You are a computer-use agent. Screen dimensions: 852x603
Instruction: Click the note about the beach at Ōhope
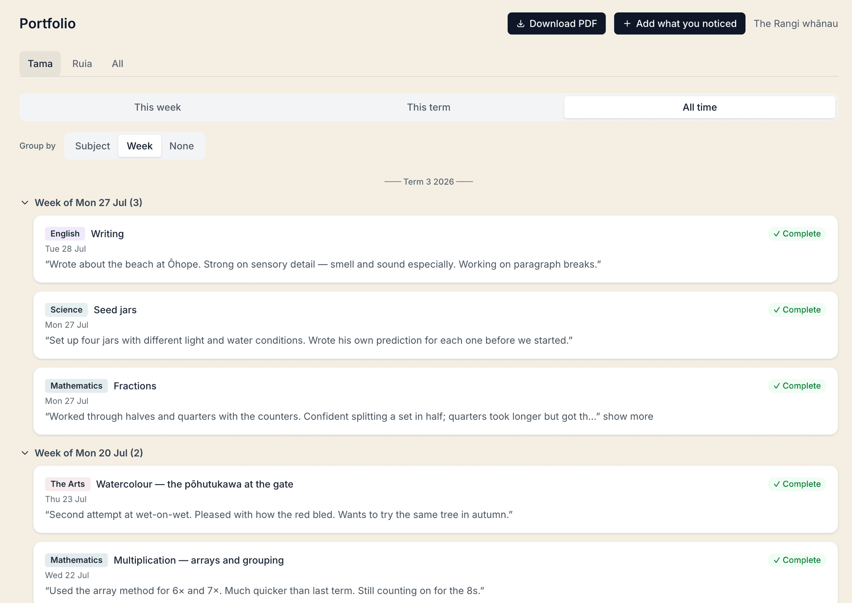pos(323,264)
